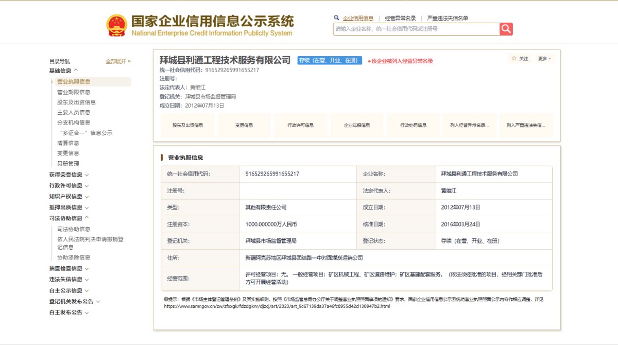Screen dimensions: 618x345
Task: Open the 列入严重违法失信 card
Action: (x=526, y=125)
